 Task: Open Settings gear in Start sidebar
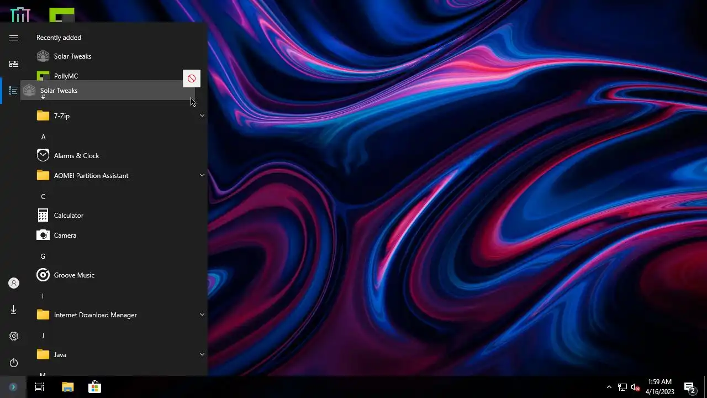coord(14,336)
